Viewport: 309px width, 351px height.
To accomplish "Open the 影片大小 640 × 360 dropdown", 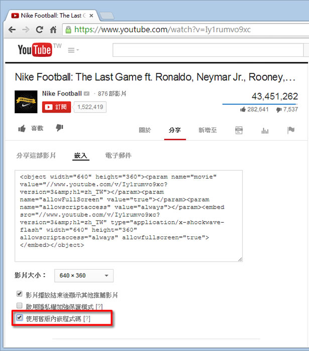I will pyautogui.click(x=83, y=276).
